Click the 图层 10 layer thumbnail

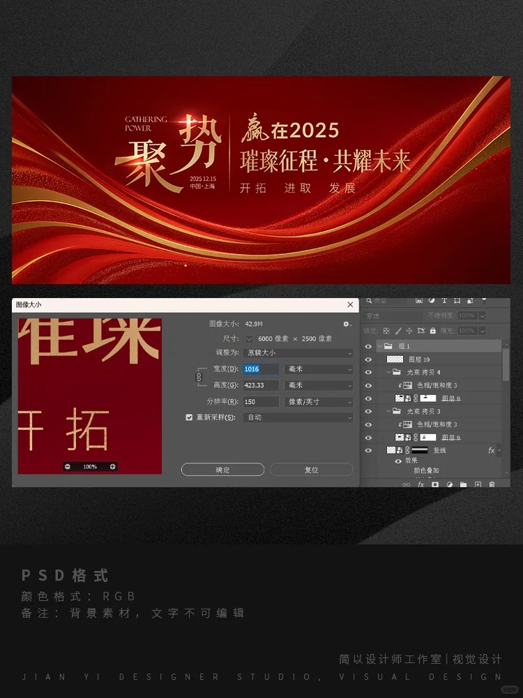click(395, 359)
